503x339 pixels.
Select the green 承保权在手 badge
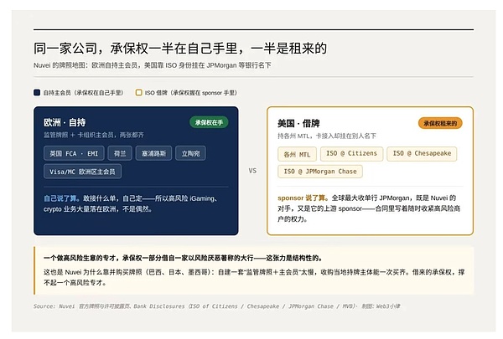pos(209,122)
